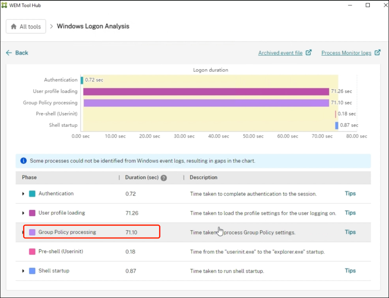Viewport: 389px width, 298px height.
Task: Click the external link icon next to Process Monitor logs
Action: point(377,52)
